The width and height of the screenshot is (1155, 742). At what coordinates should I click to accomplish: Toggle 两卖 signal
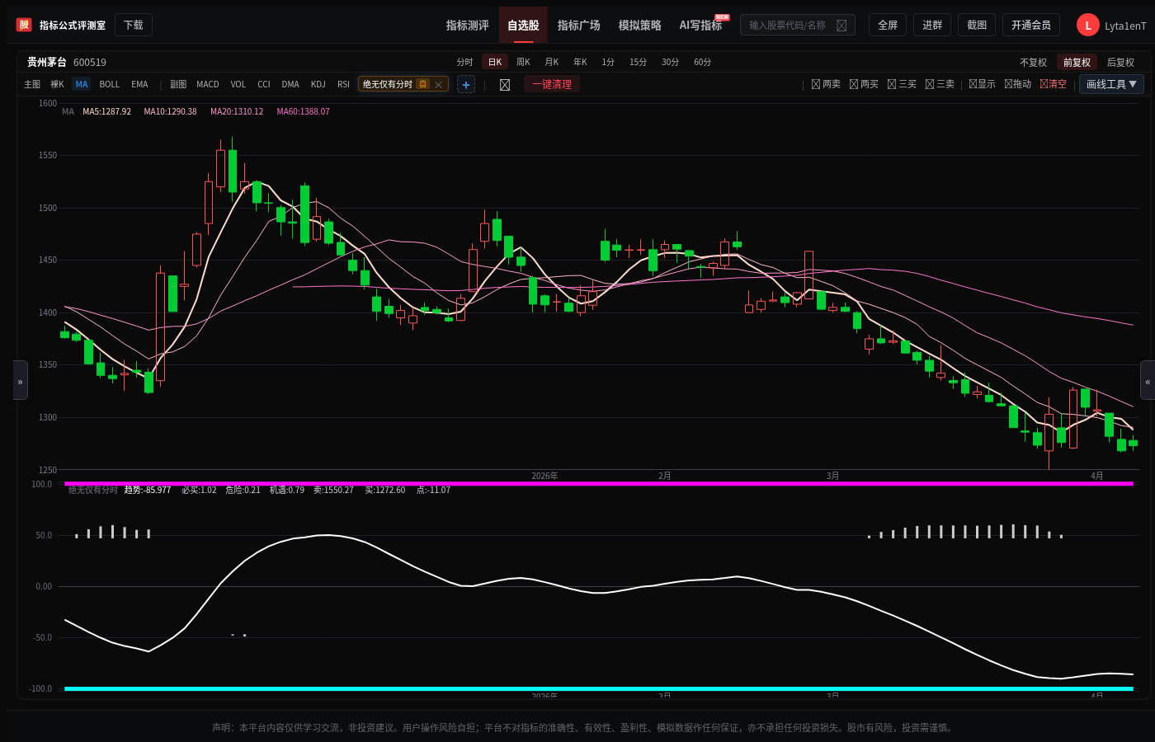[x=826, y=84]
